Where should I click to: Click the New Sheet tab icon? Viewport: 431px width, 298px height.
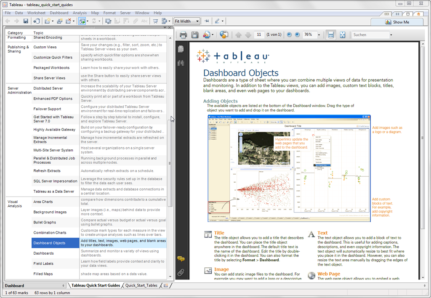click(x=166, y=285)
